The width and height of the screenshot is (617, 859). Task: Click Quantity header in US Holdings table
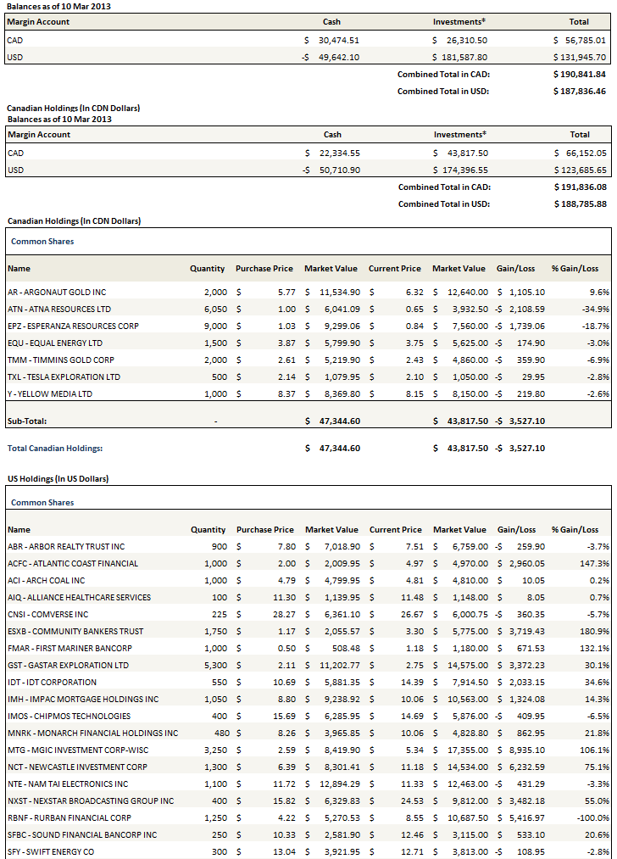click(208, 530)
